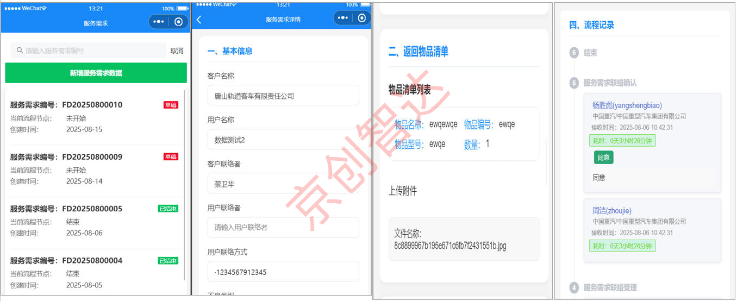
Task: Click the 杨胜彪(yangshengbiao) name link
Action: click(x=627, y=105)
